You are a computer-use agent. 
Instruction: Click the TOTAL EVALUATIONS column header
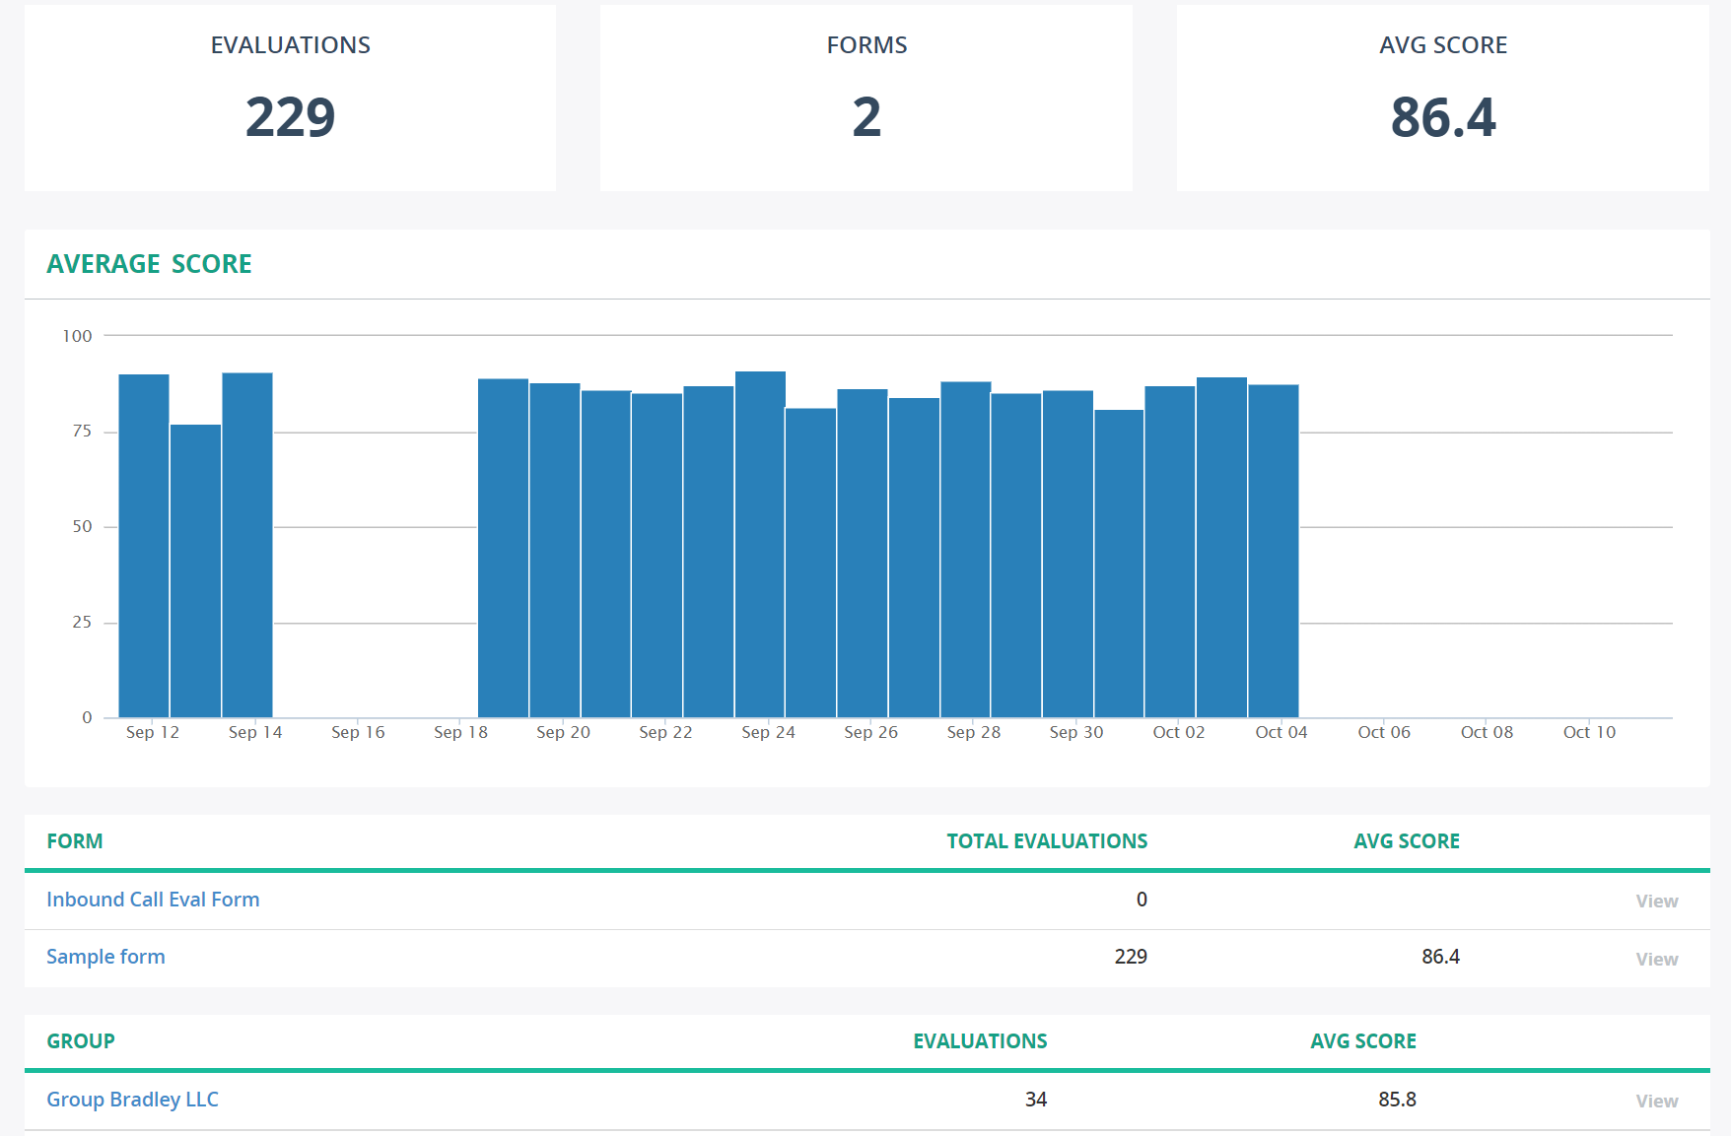pyautogui.click(x=1047, y=841)
